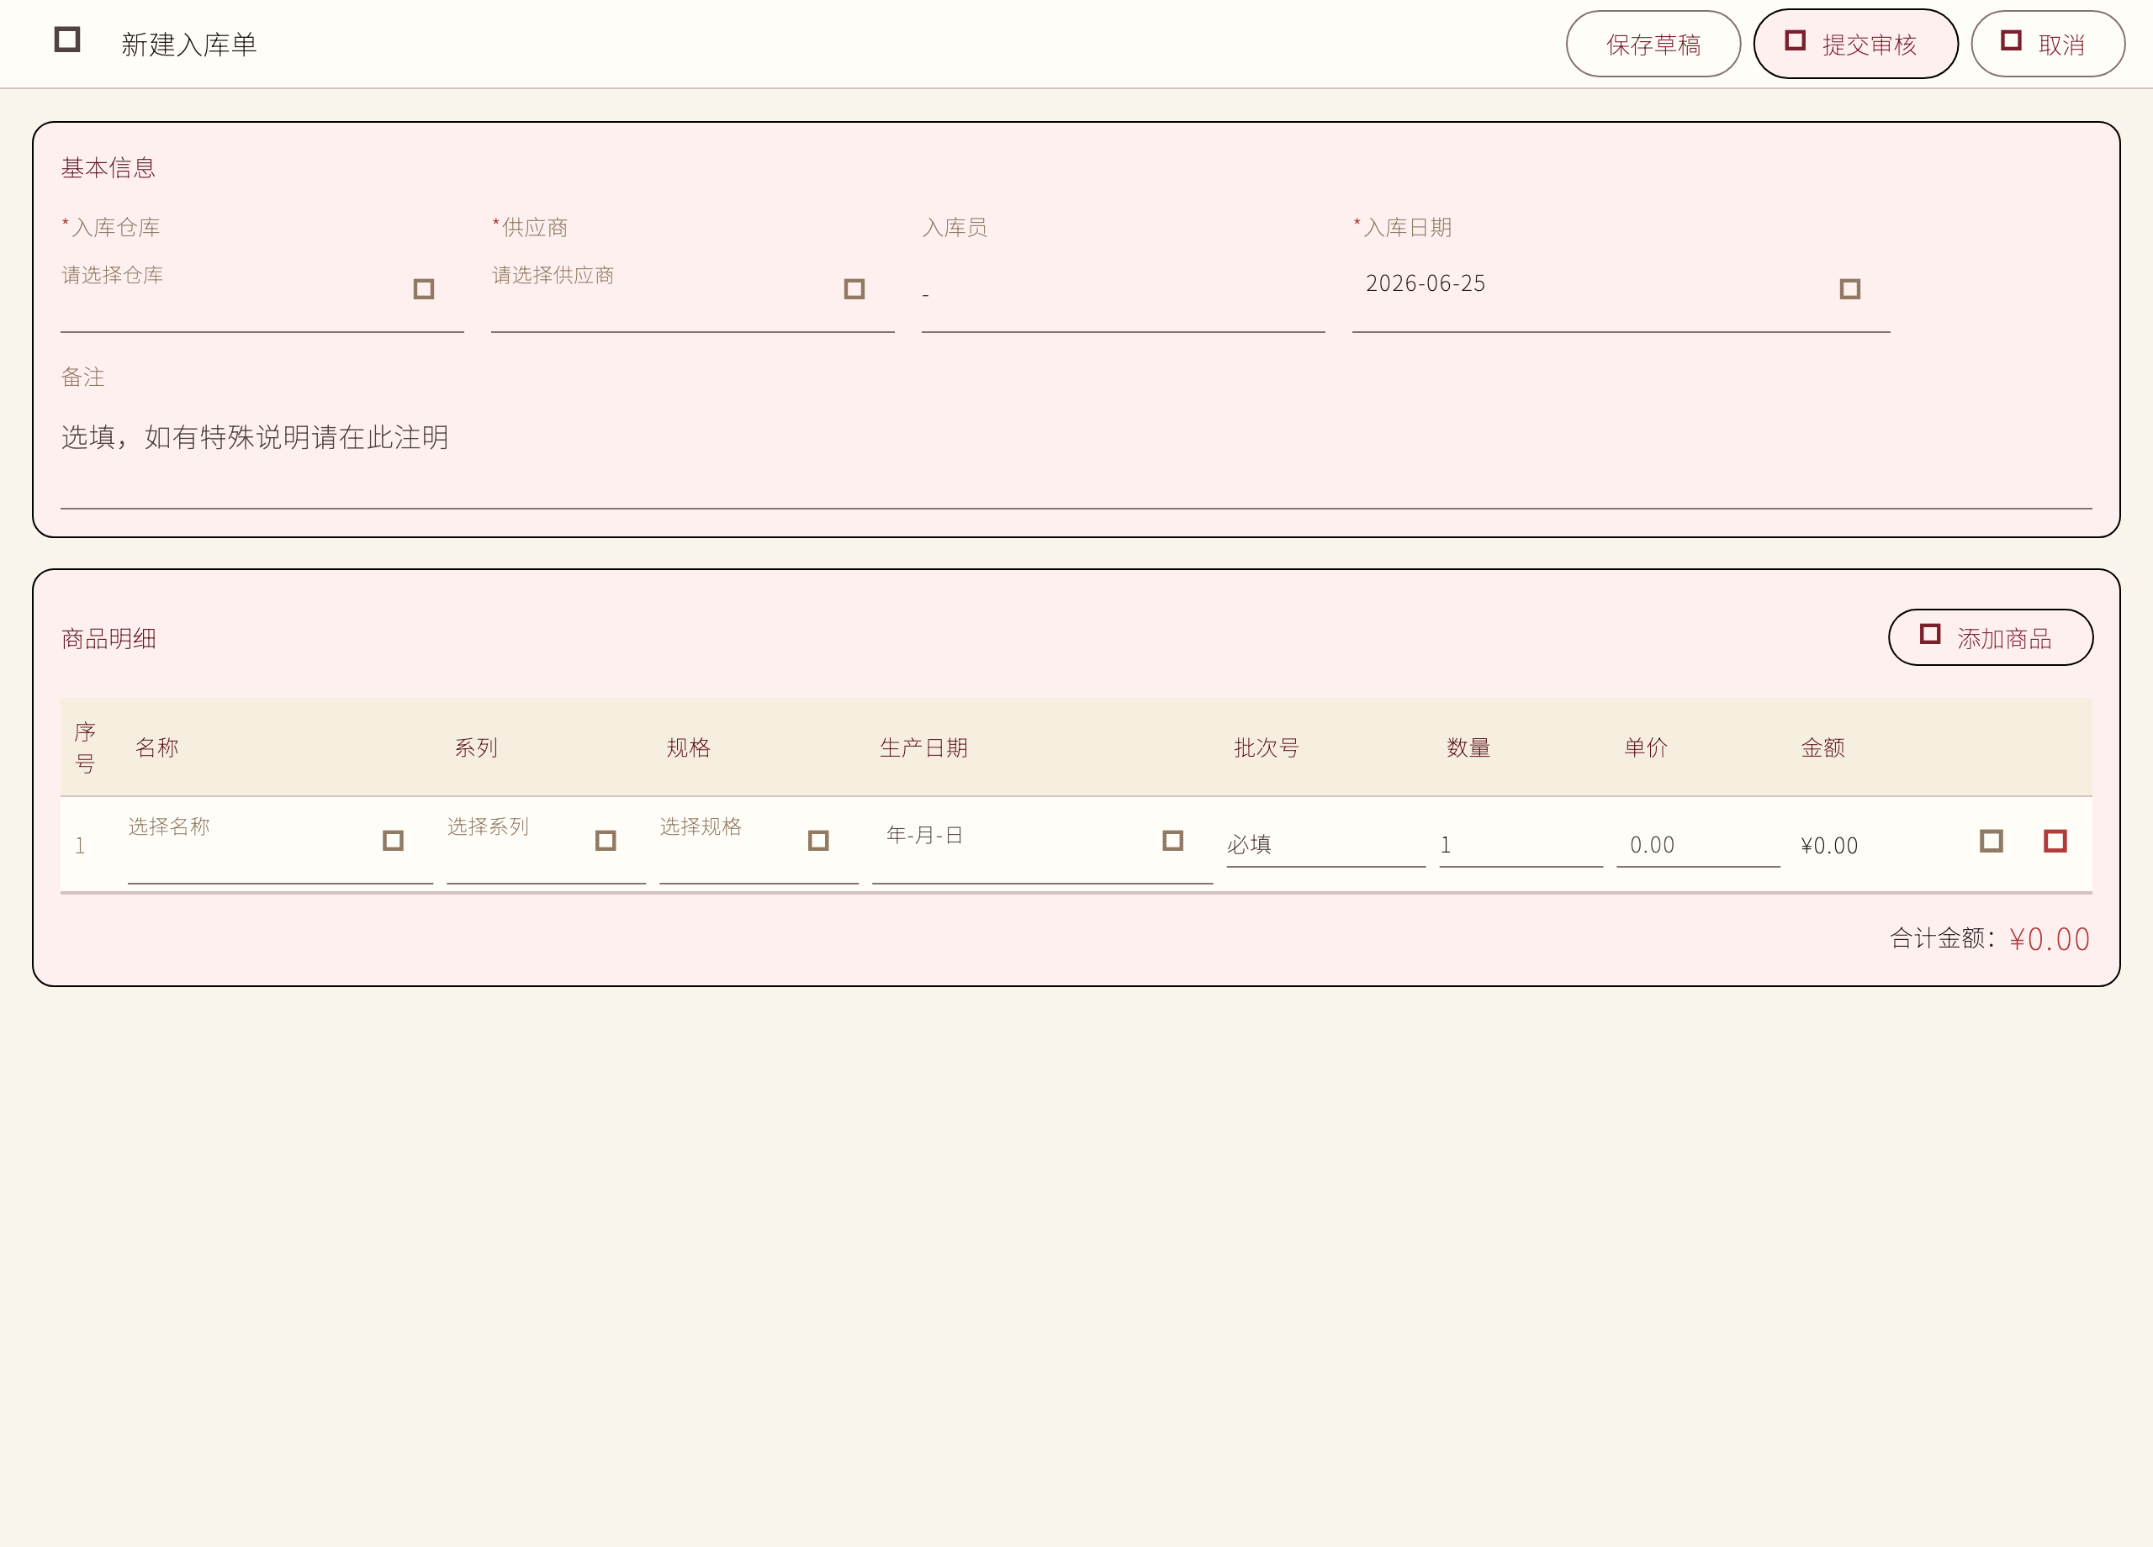Click the 规格 column header
The image size is (2153, 1547).
click(688, 748)
